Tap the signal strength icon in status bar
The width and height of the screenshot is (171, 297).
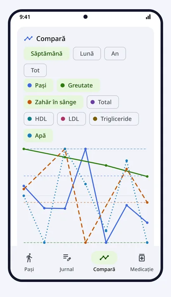point(148,17)
